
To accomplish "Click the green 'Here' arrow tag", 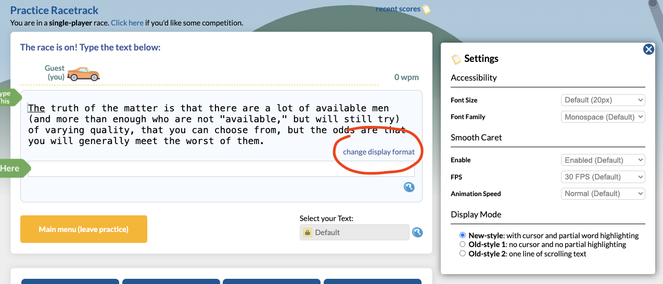I will (x=15, y=169).
